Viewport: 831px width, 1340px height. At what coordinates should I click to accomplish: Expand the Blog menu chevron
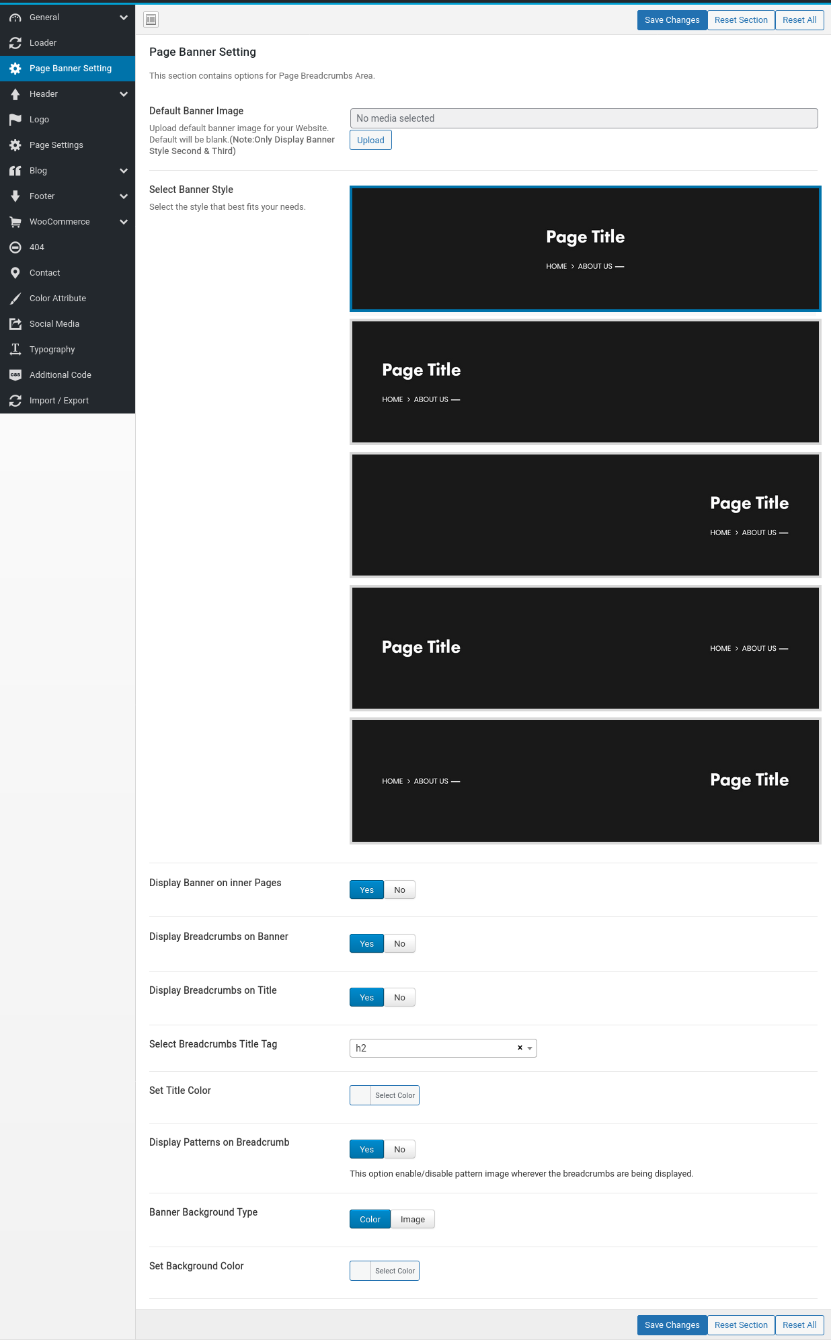(124, 171)
